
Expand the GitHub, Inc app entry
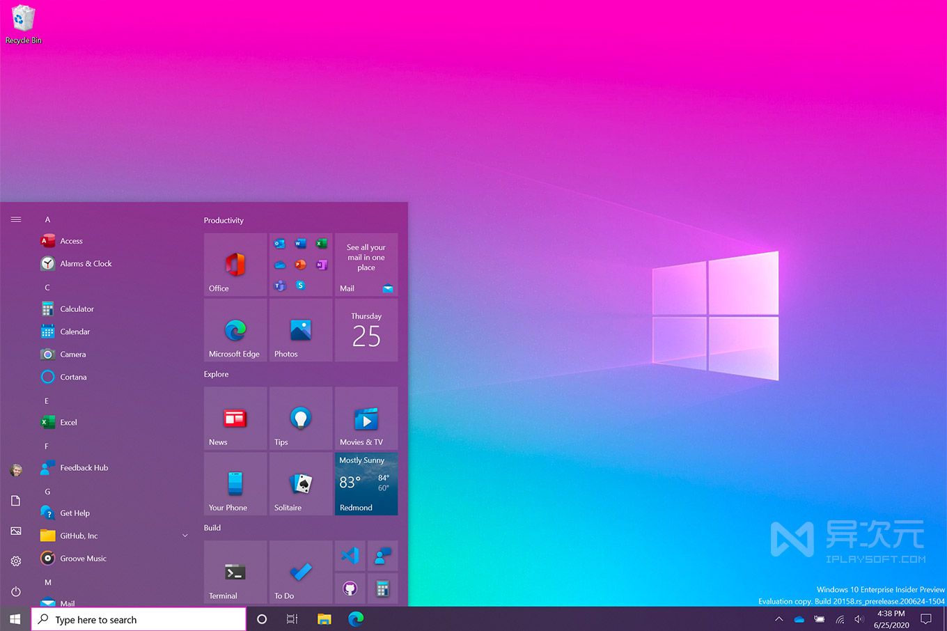pyautogui.click(x=185, y=536)
